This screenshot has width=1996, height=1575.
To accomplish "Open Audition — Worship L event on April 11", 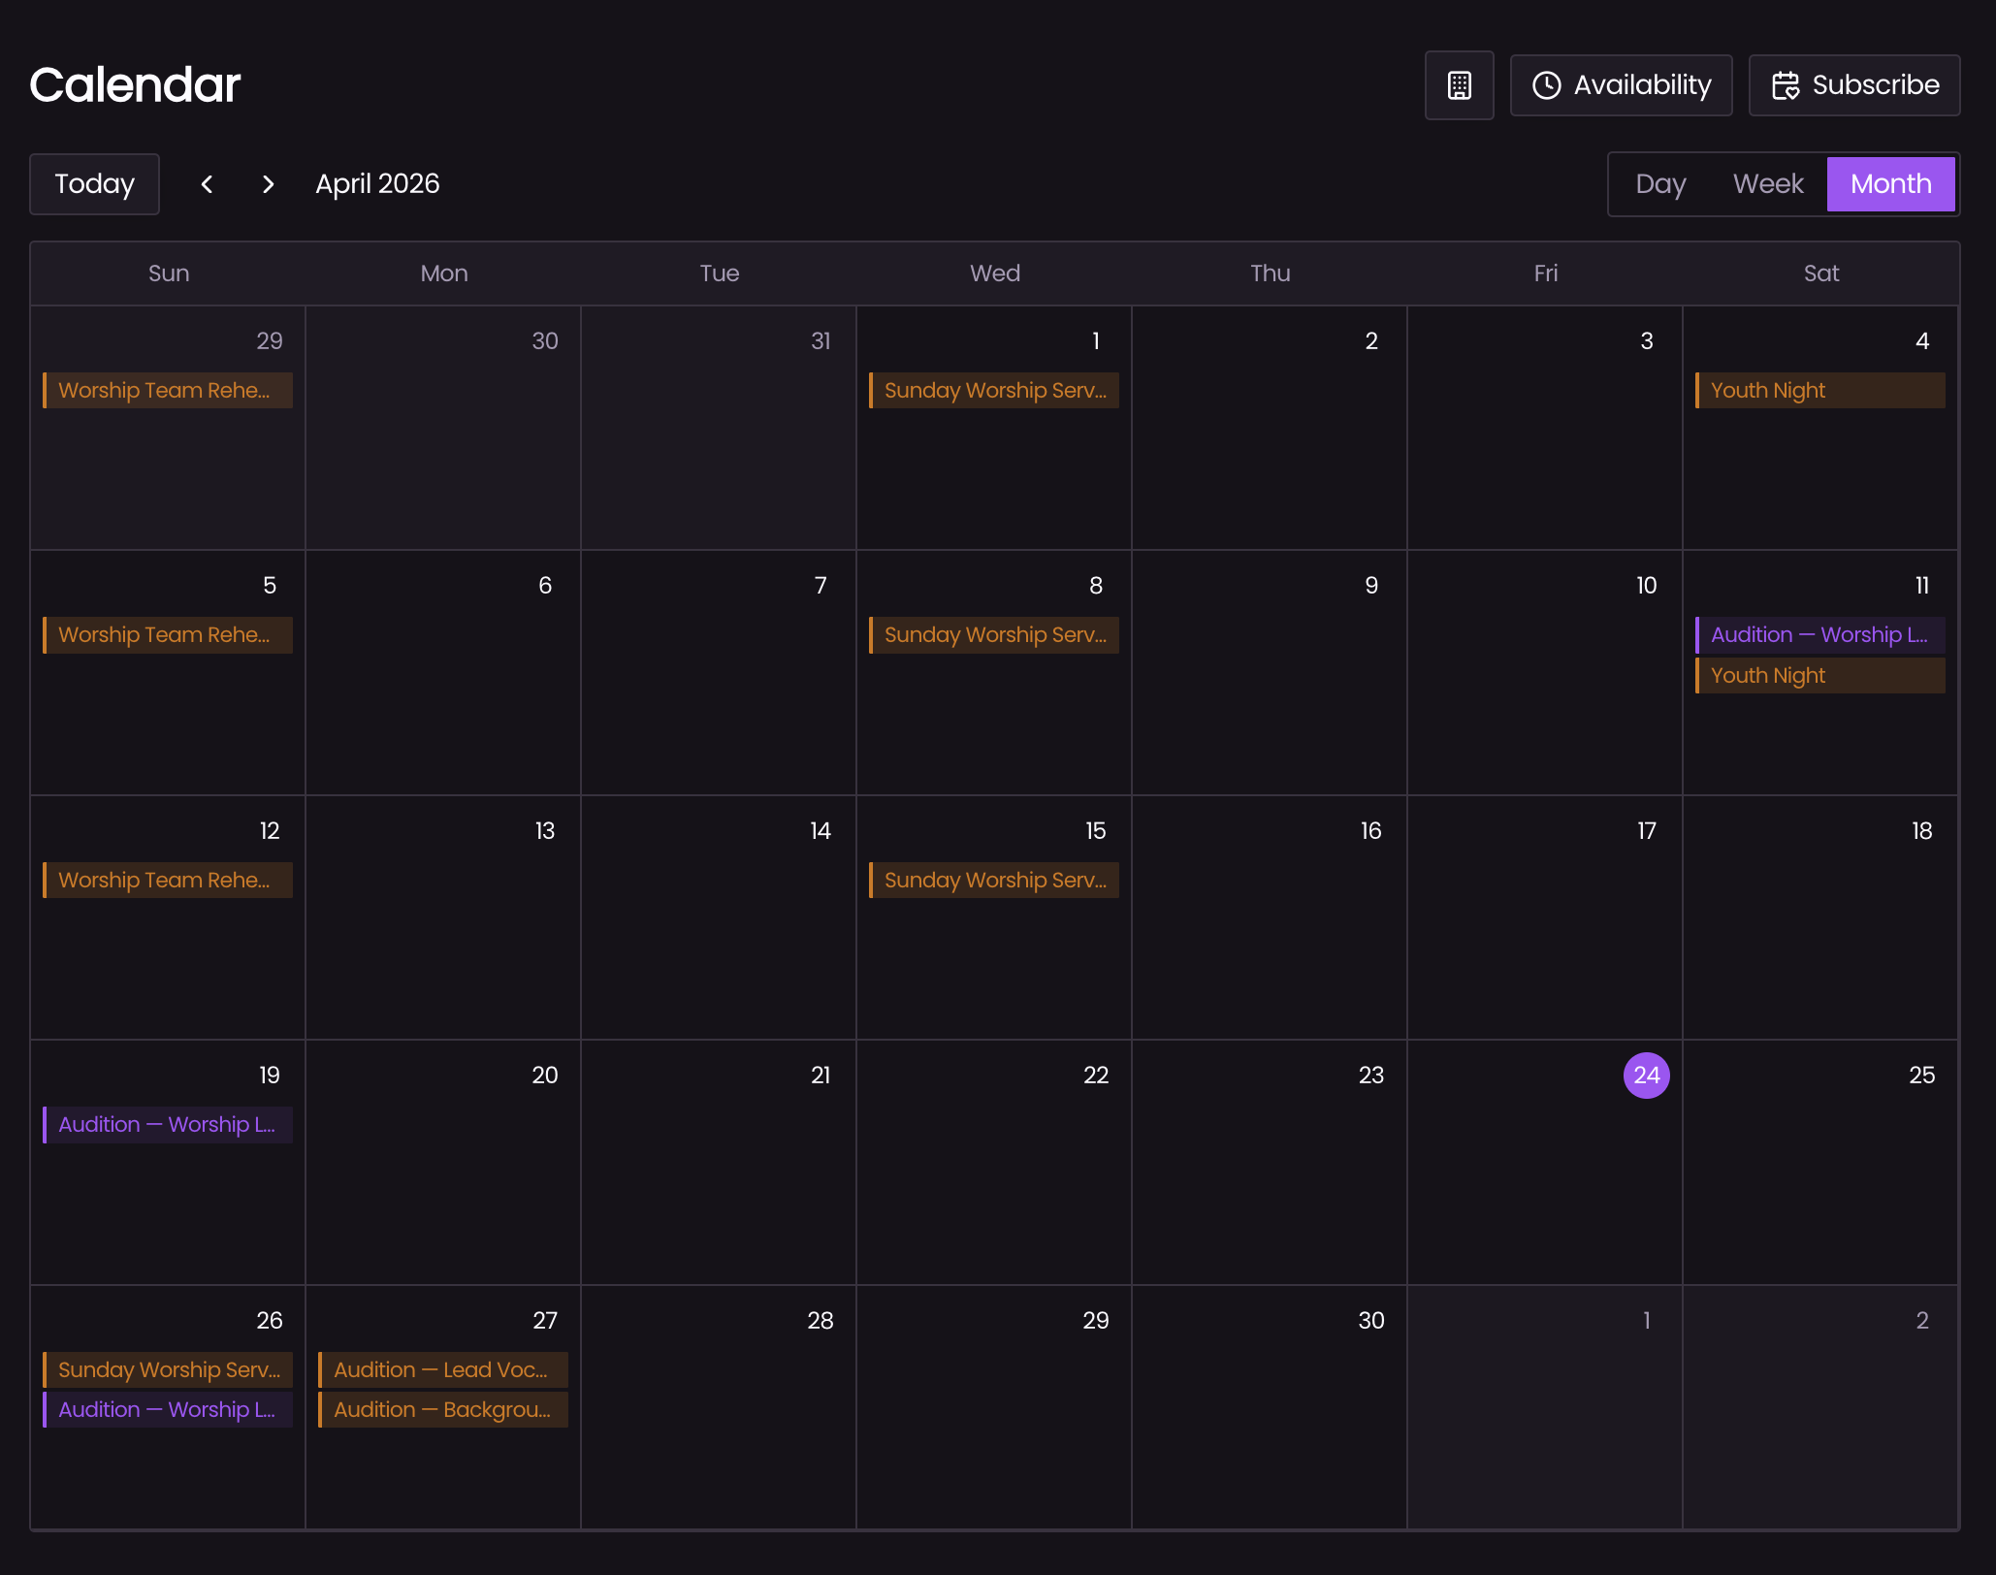I will (x=1819, y=634).
